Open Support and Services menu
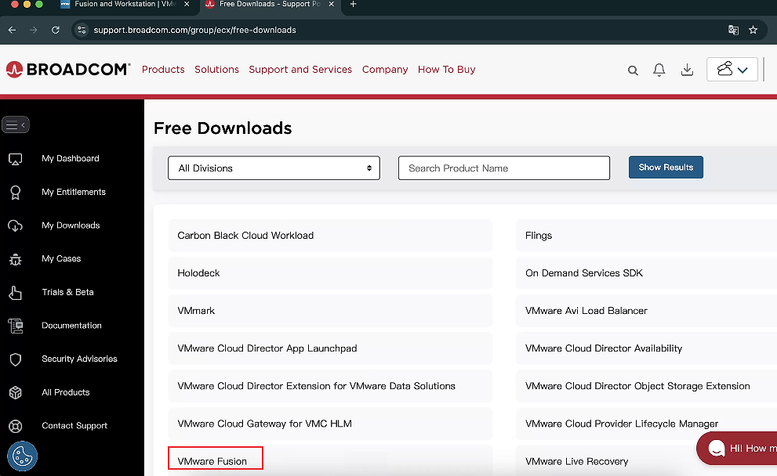Screen dimensions: 777x476 [x=300, y=69]
